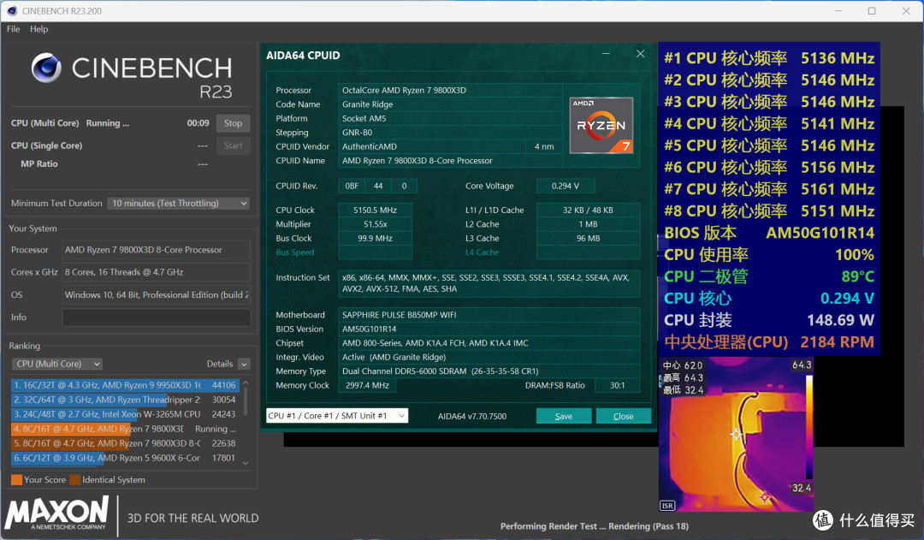Select Intel Xeon W-3265M ranking entry
The width and height of the screenshot is (924, 540).
[125, 414]
